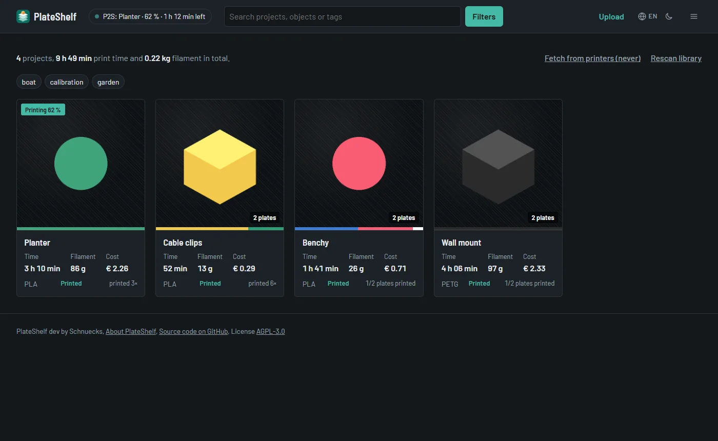The height and width of the screenshot is (441, 718).
Task: Click Fetch from printers (never) link
Action: point(593,58)
